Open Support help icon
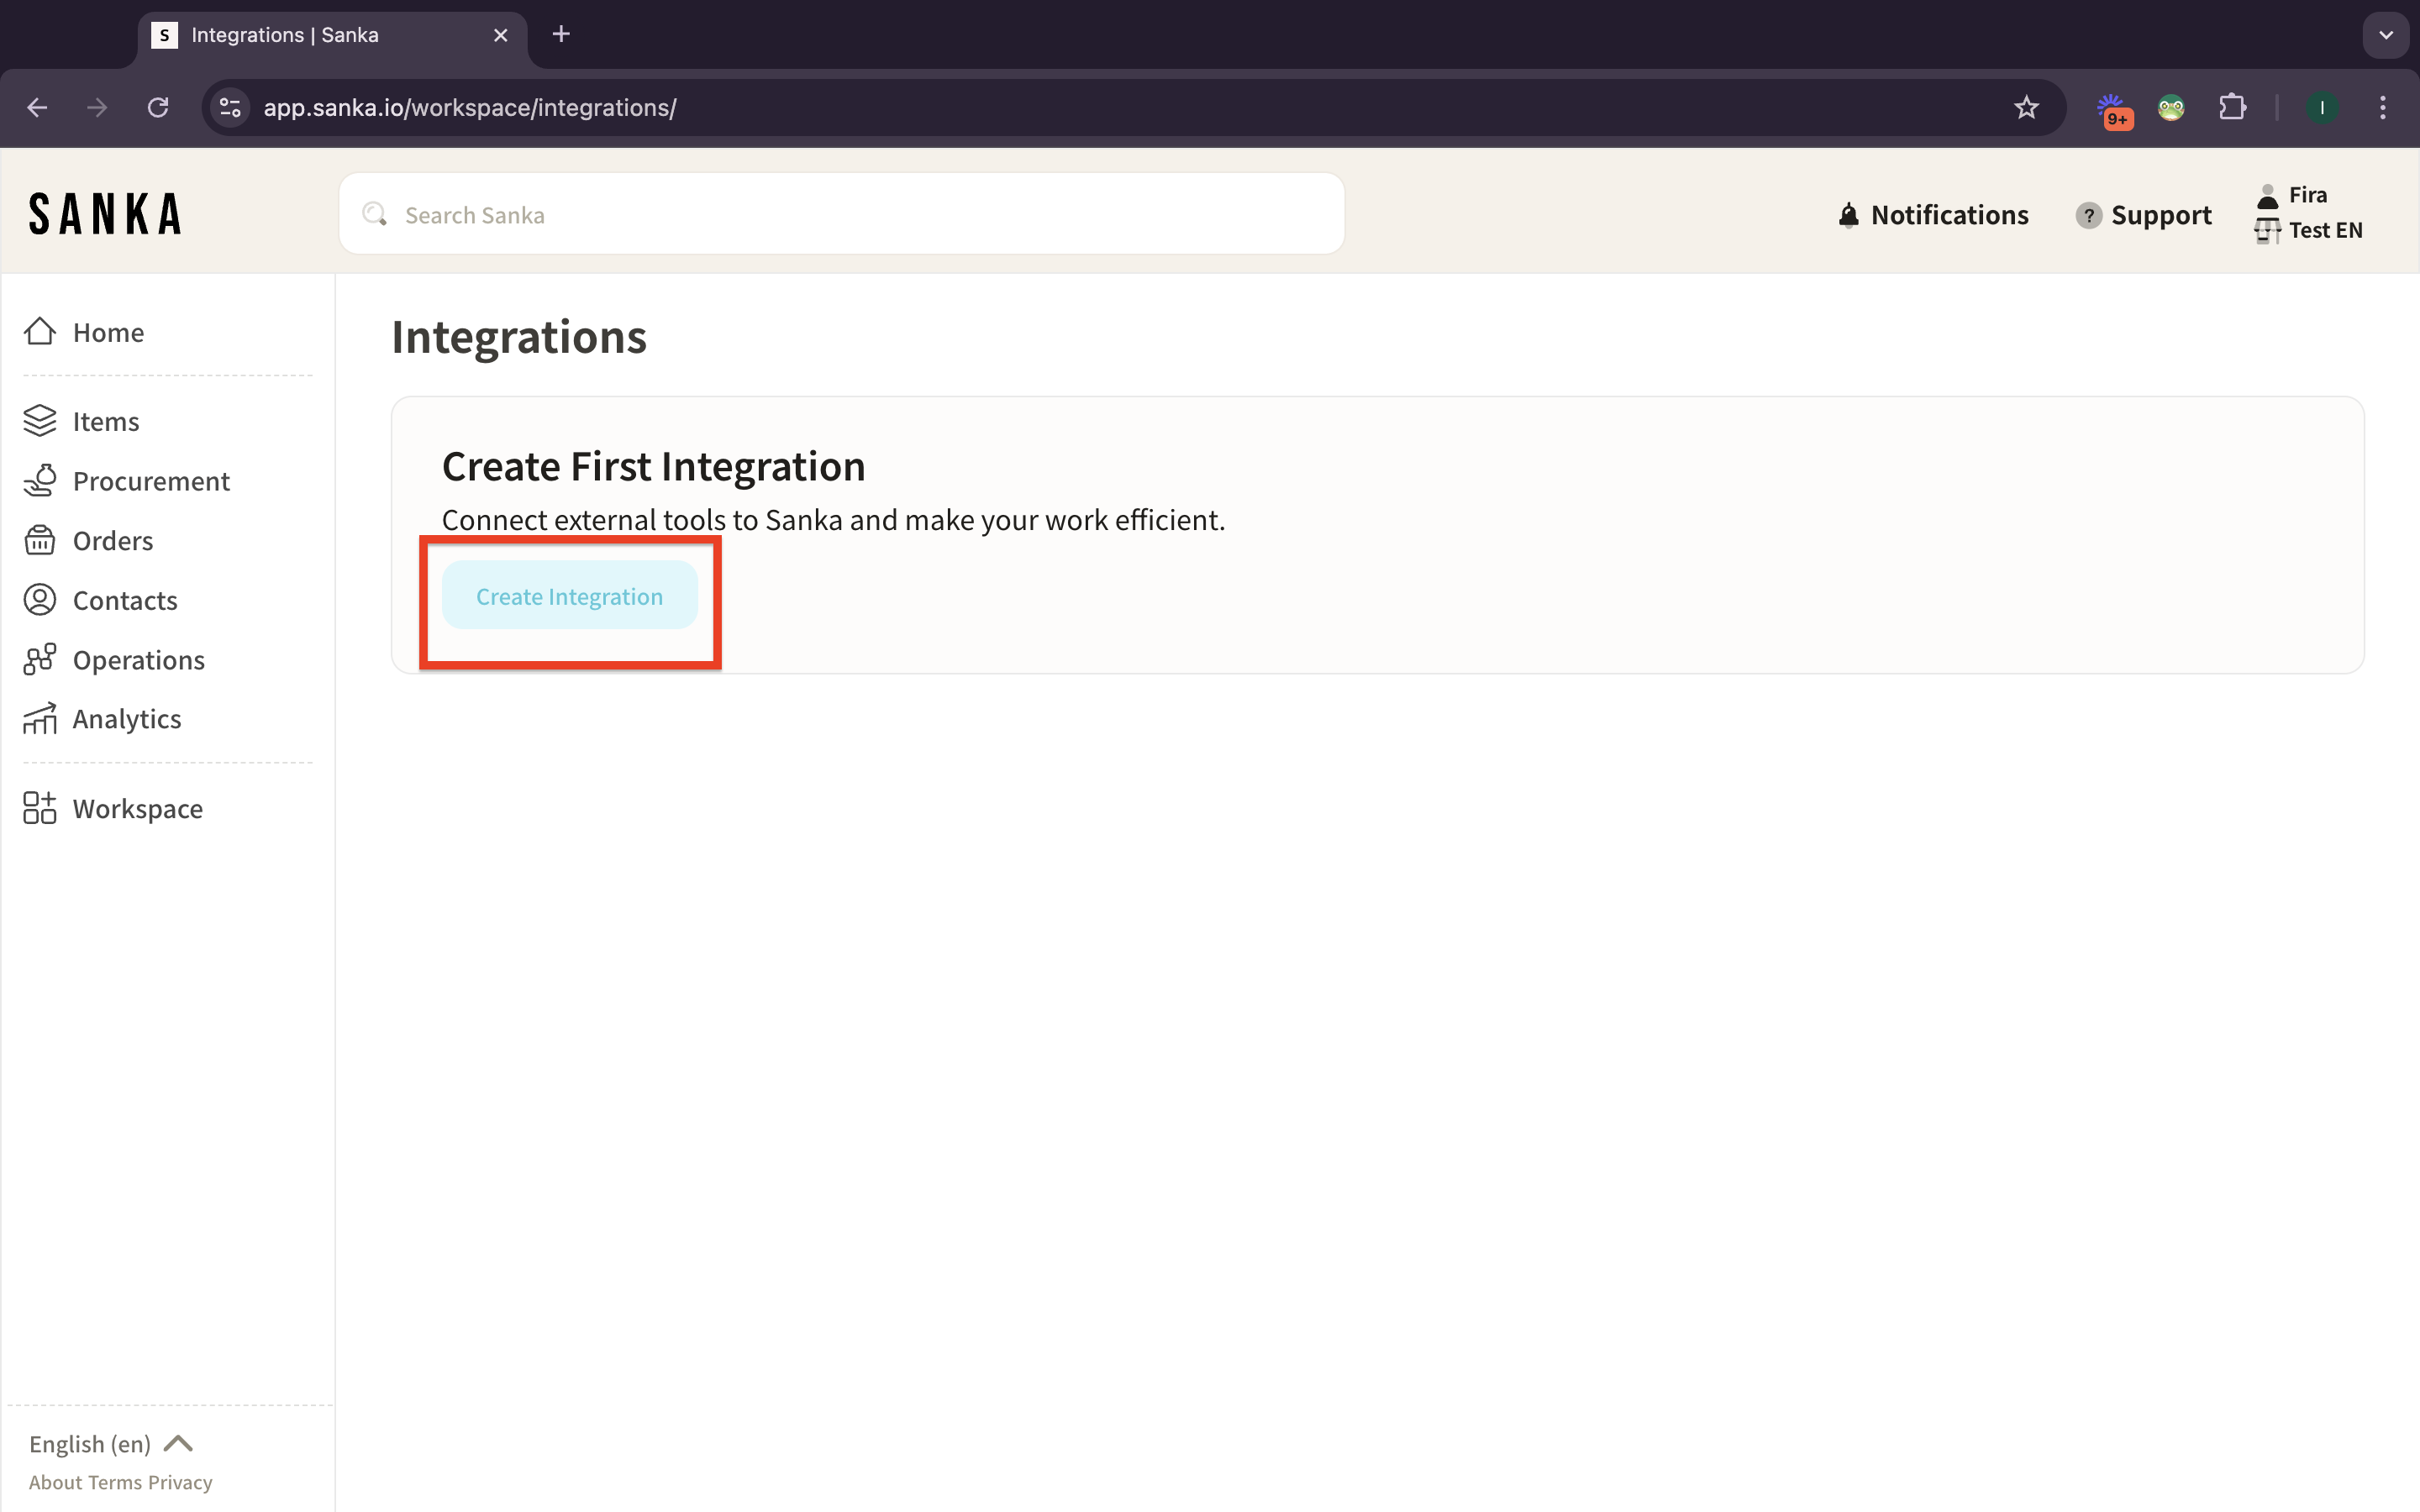Image resolution: width=2420 pixels, height=1512 pixels. click(x=2088, y=215)
